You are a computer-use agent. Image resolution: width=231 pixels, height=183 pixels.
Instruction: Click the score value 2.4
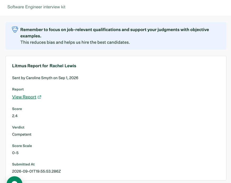[15, 116]
